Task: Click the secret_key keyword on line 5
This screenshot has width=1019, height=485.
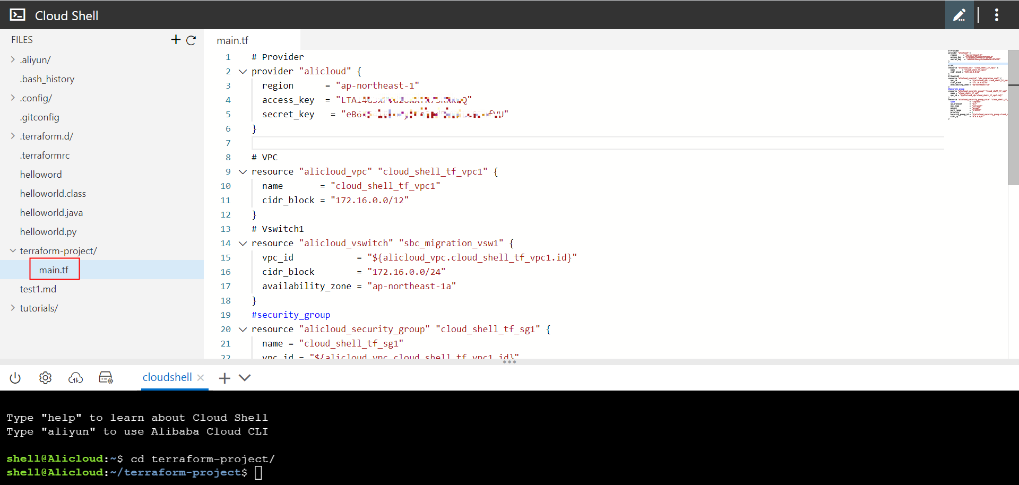Action: click(x=288, y=115)
